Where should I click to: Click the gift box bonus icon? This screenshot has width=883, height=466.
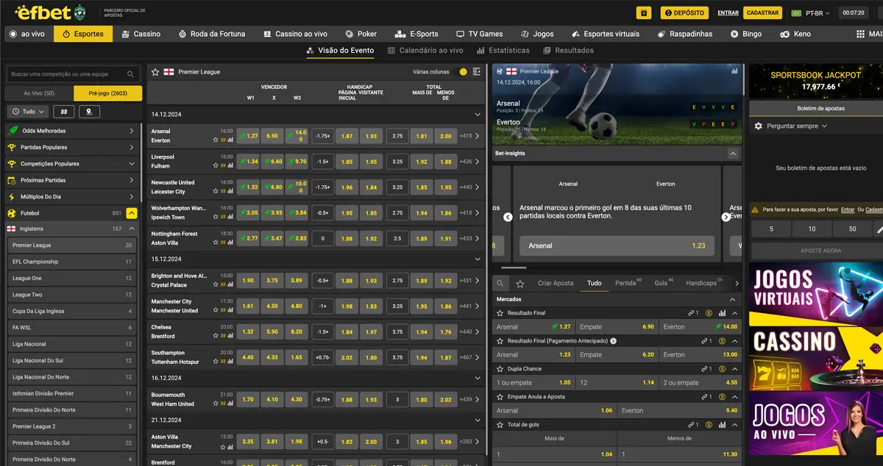pos(644,12)
